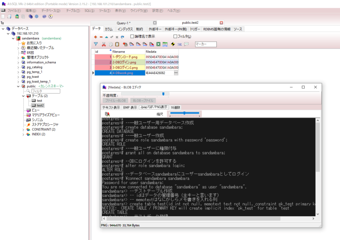Click the ファイル→BLOB button
Image resolution: width=340 pixels, height=240 pixels.
tap(115, 100)
